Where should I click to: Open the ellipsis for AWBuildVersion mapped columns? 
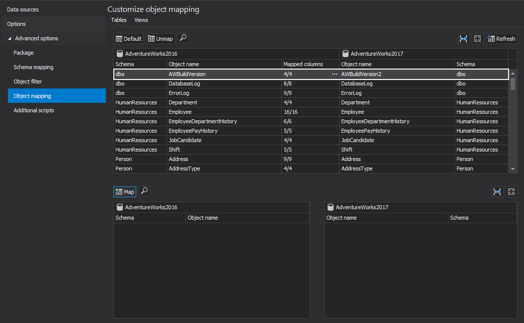click(334, 74)
